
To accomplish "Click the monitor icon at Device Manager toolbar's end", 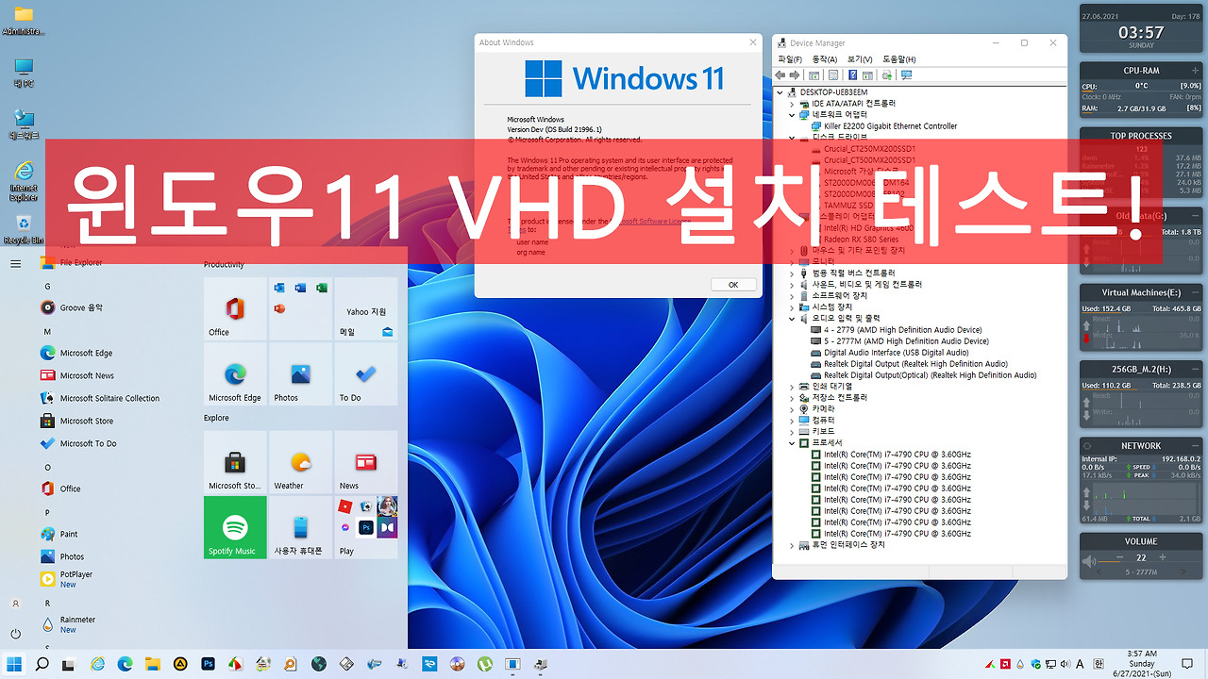I will (x=906, y=75).
